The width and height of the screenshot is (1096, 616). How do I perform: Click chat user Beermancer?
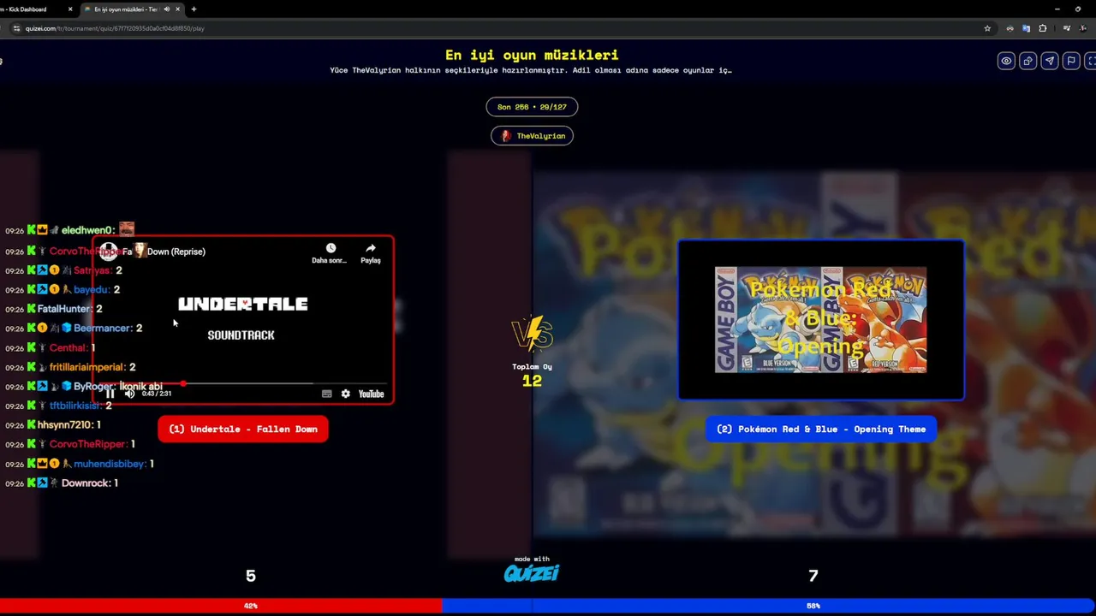[104, 329]
